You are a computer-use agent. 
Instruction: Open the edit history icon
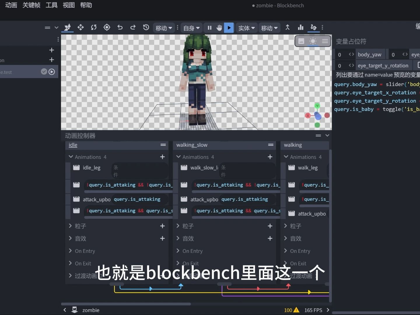click(146, 27)
